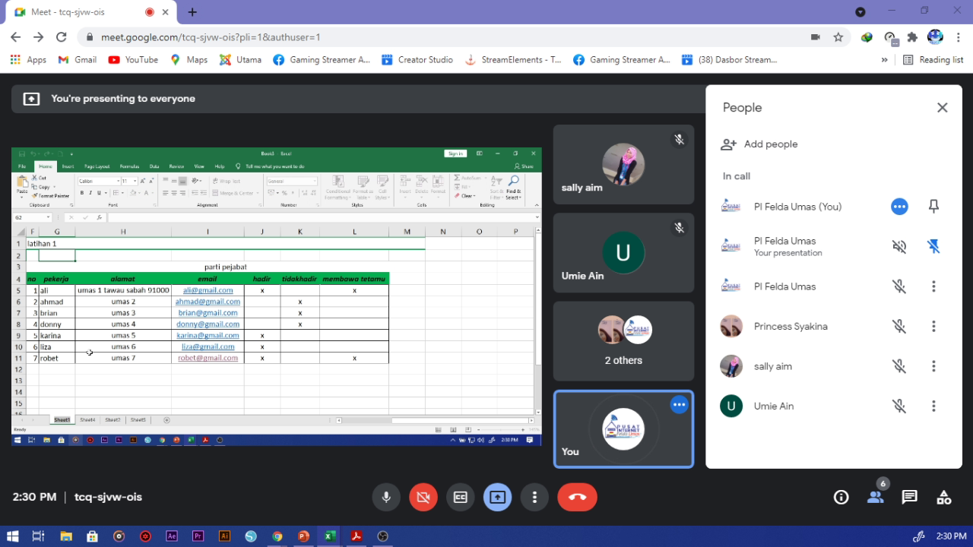This screenshot has width=973, height=547.
Task: Turn on the camera button
Action: 423,497
